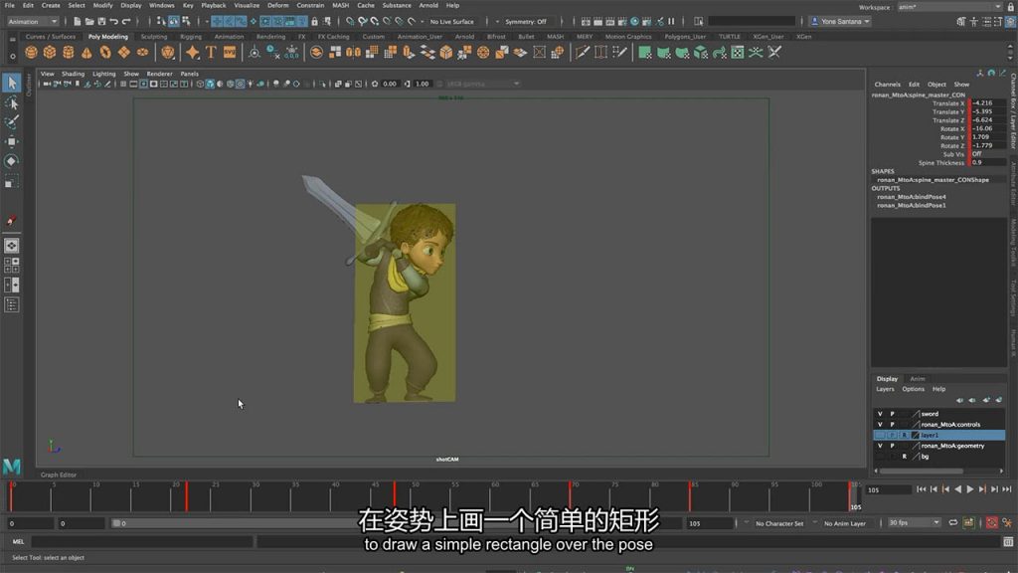The height and width of the screenshot is (573, 1018).
Task: Open the Yone Santana account dropdown
Action: coord(841,22)
